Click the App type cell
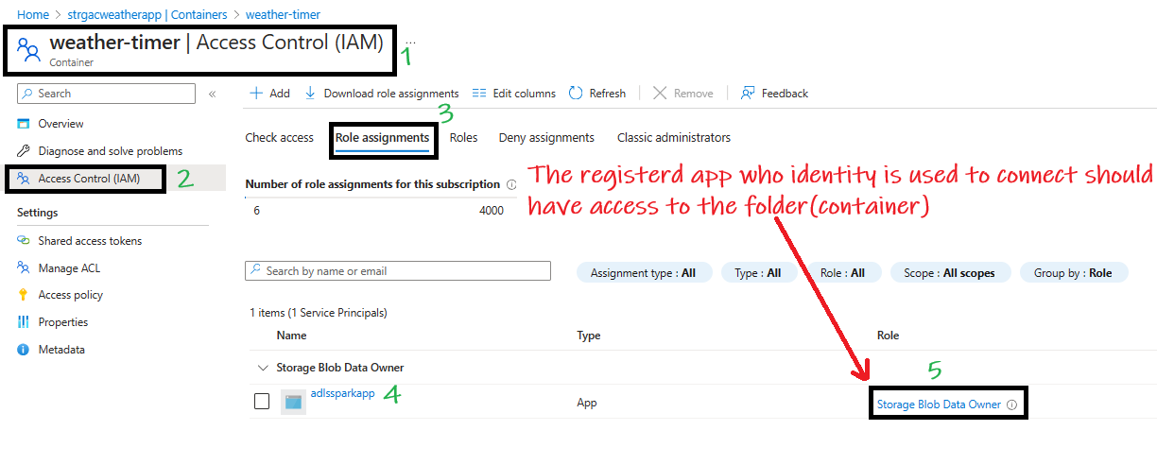 pos(588,403)
